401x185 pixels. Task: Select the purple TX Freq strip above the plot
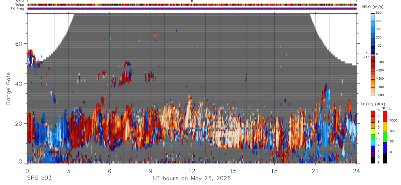192,8
